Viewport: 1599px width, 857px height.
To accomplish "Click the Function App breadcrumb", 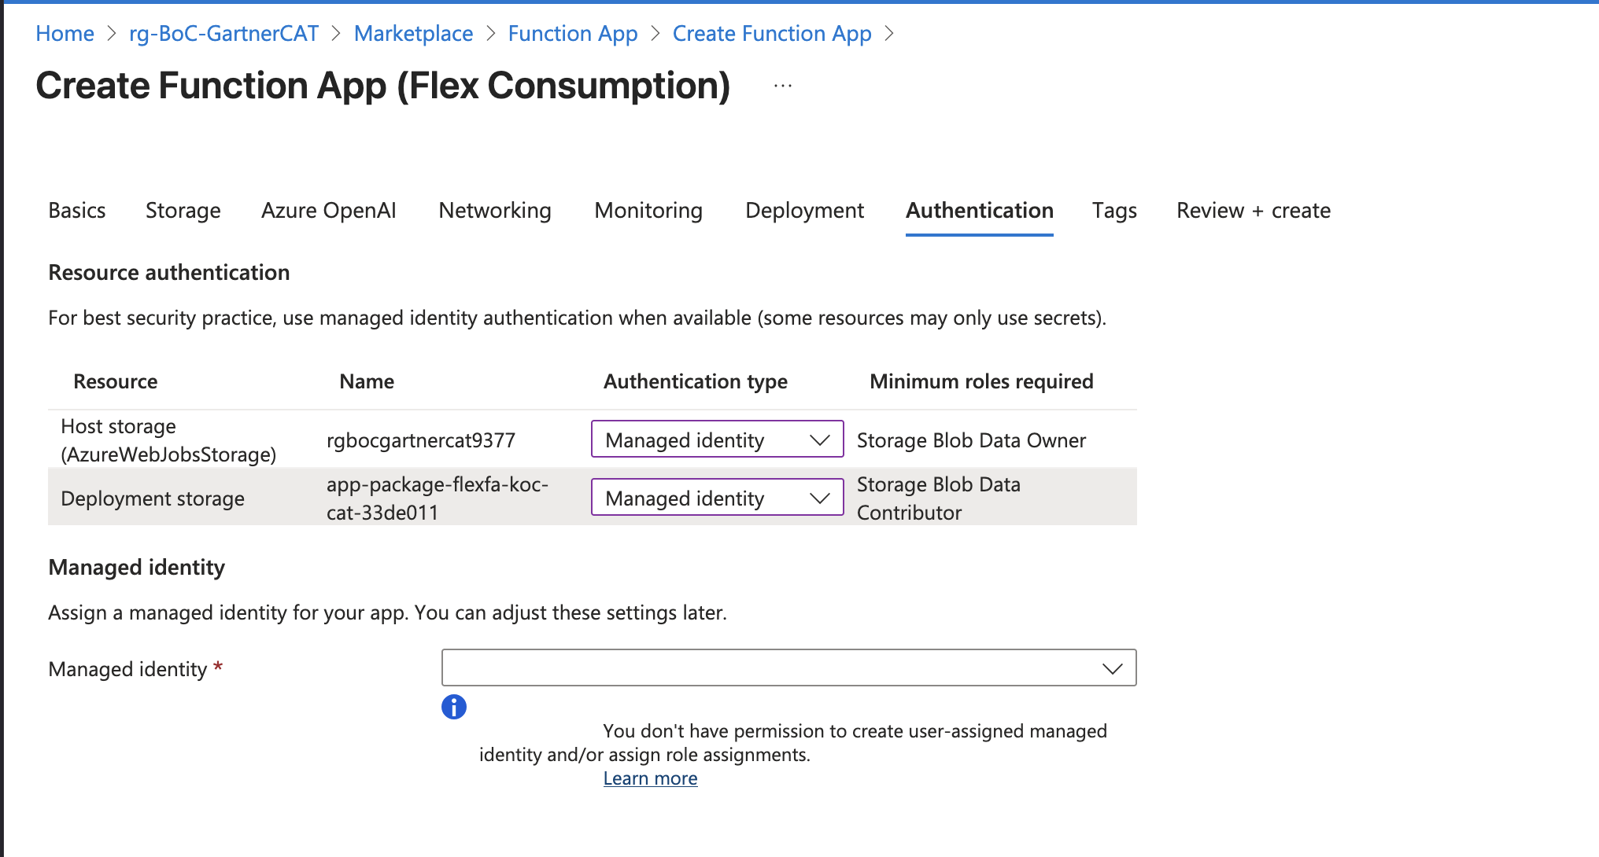I will 572,34.
